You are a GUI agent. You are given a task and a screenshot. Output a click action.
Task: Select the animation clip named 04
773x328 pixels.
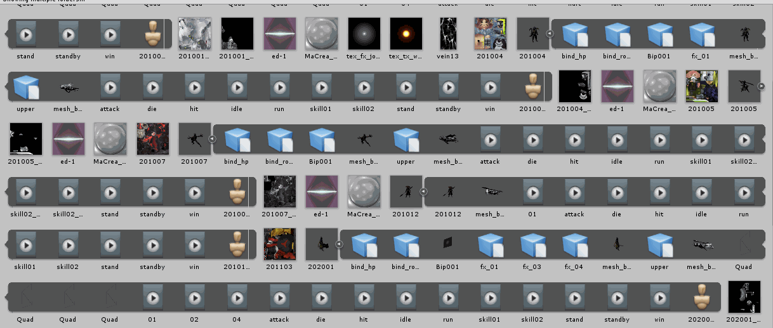pos(237,297)
